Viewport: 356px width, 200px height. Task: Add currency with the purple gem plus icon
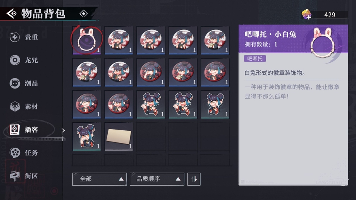click(x=306, y=15)
